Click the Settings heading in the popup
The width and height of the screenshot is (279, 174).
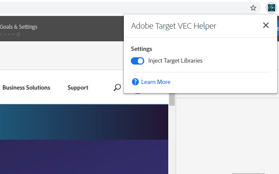coord(141,49)
